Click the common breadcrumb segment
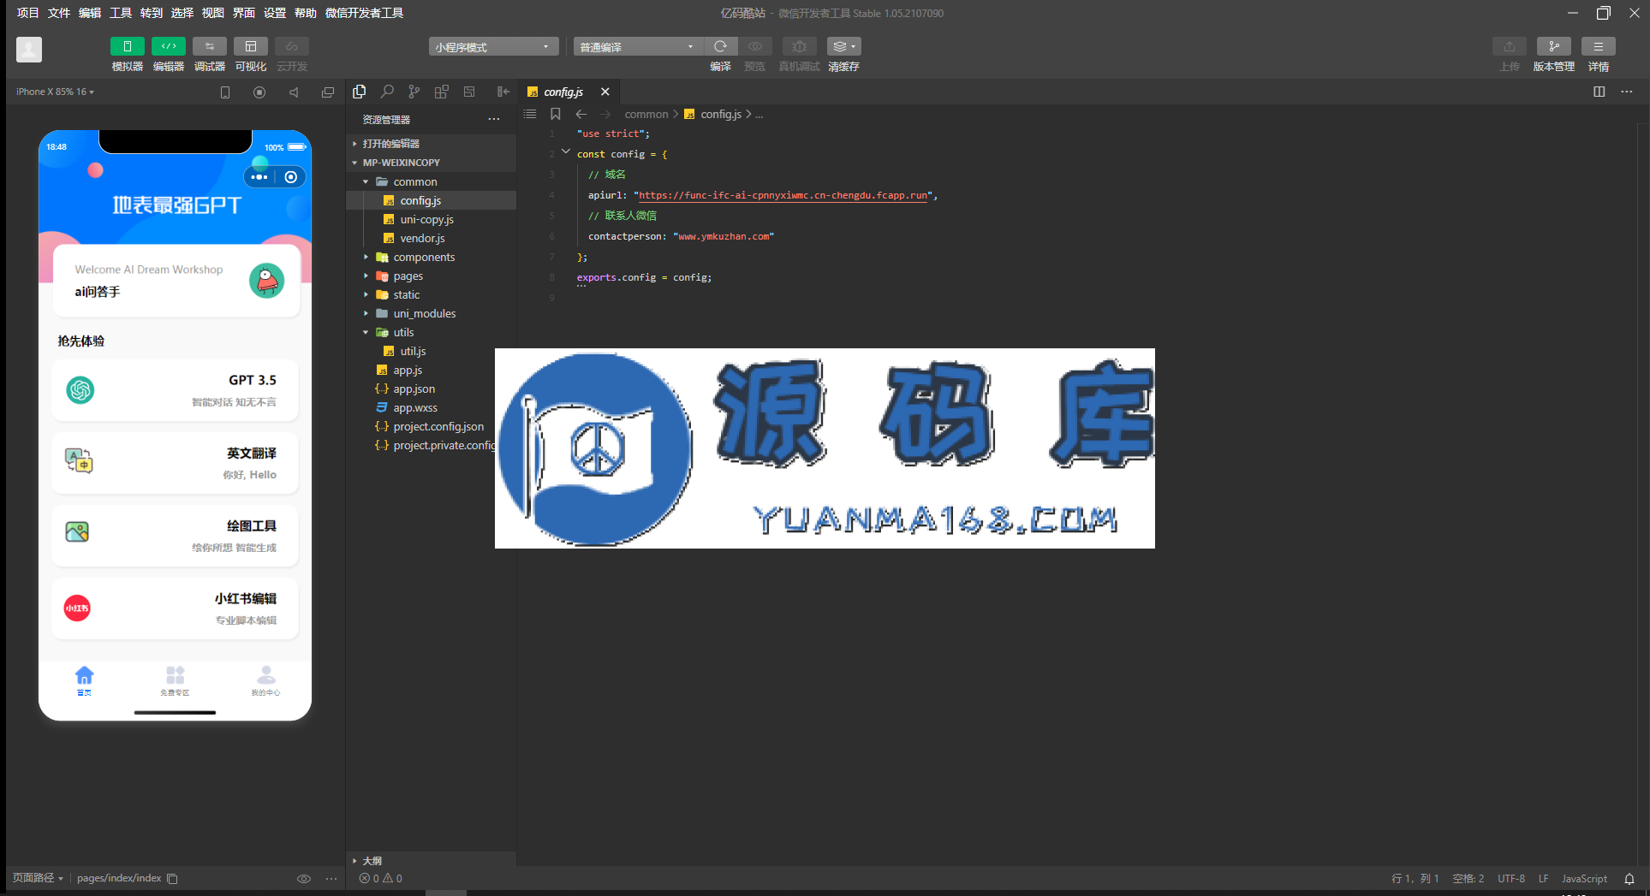1650x896 pixels. click(x=646, y=114)
